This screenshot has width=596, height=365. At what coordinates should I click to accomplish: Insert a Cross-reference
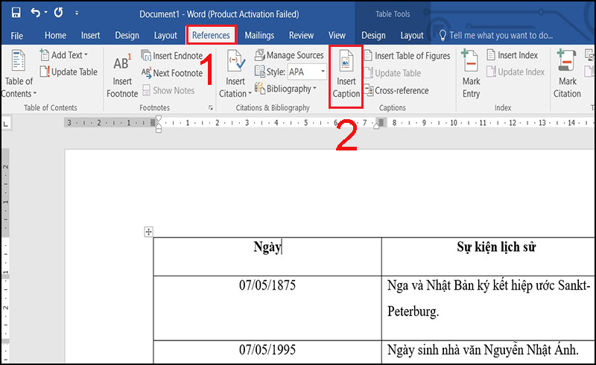(396, 90)
